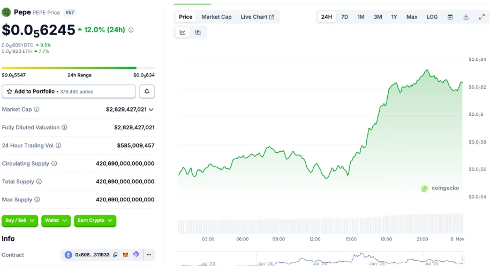Click the navigator right-edge drag handle
Image resolution: width=490 pixels, height=266 pixels.
tap(463, 259)
